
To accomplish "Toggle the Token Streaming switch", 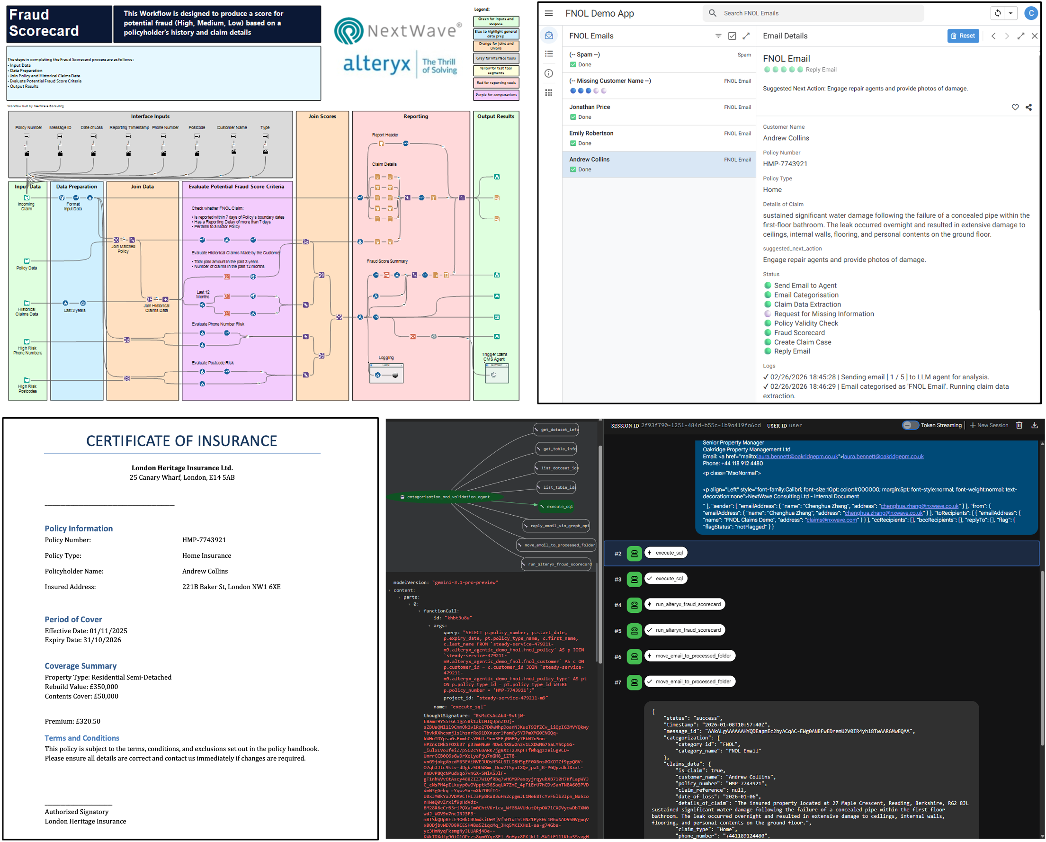I will pos(910,425).
